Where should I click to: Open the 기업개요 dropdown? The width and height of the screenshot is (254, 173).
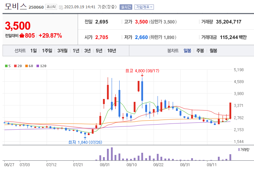[x=144, y=7]
